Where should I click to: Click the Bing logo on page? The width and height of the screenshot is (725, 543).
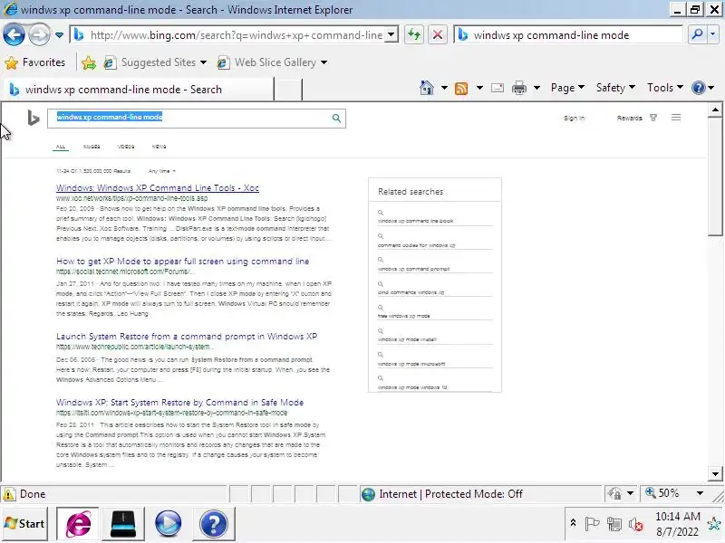coord(34,119)
